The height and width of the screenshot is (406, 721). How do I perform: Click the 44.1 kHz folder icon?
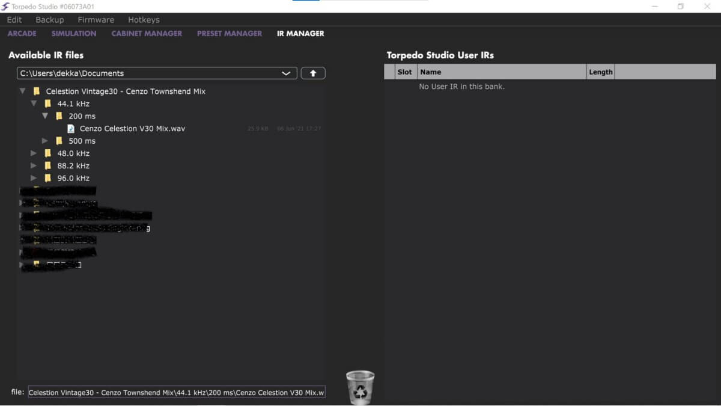tap(48, 104)
